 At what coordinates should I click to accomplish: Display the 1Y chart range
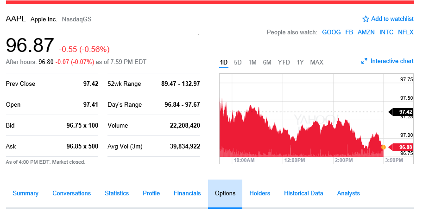pos(300,62)
